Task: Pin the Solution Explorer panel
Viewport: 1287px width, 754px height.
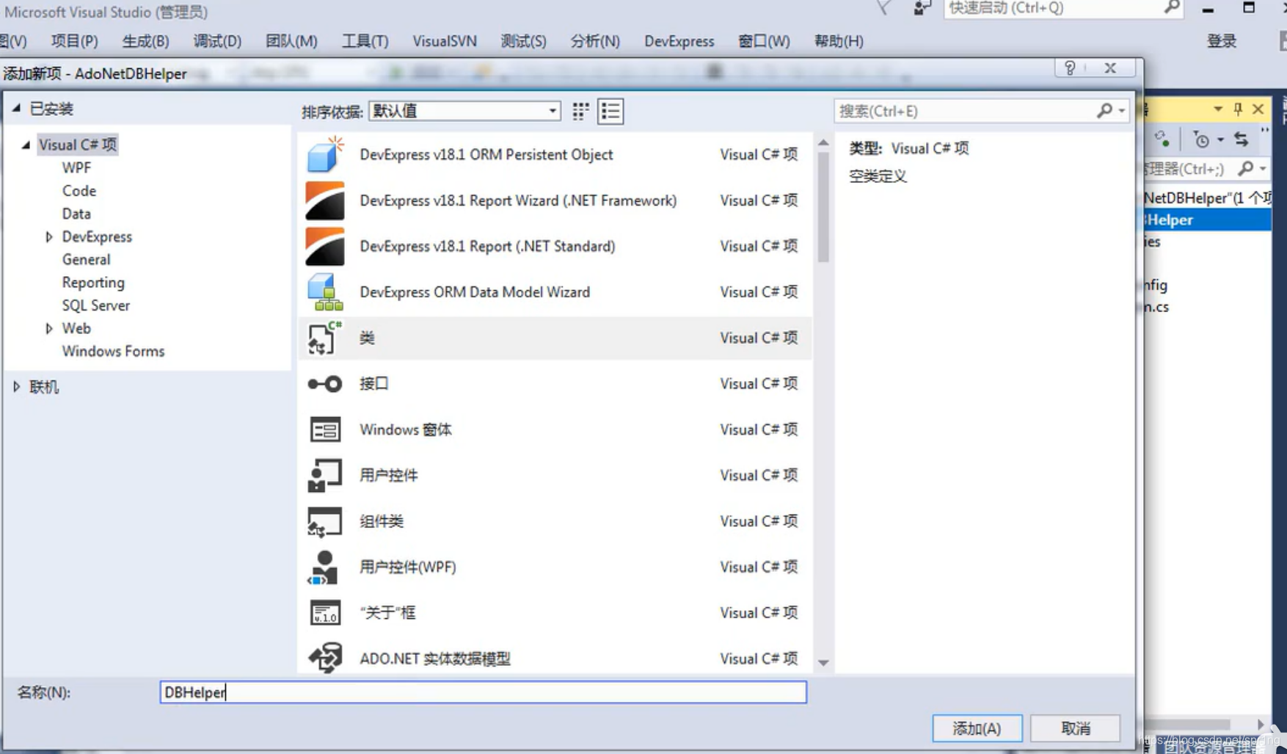Action: pos(1238,109)
